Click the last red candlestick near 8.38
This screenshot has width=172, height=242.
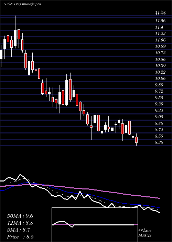coord(136,140)
